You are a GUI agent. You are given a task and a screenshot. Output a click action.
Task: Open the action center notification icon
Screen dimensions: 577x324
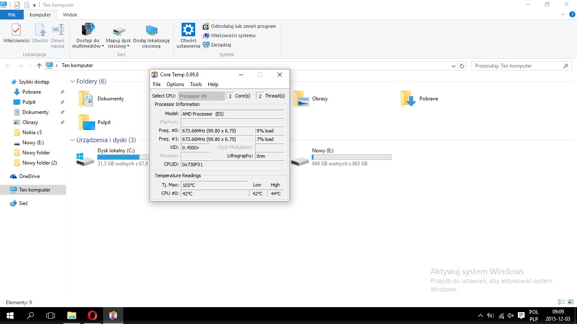[x=521, y=316]
